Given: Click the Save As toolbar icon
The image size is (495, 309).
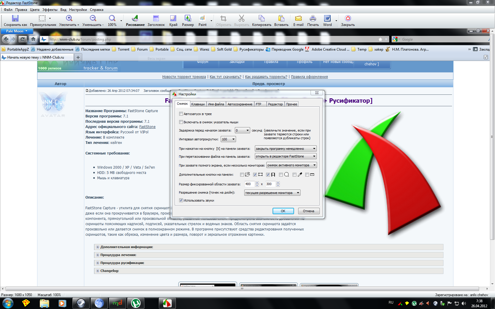Looking at the screenshot, I should 15,19.
